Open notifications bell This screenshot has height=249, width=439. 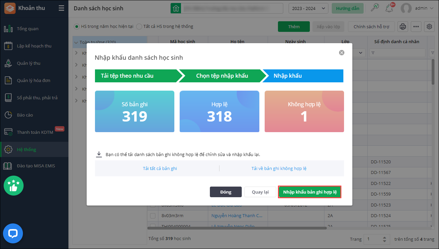[x=389, y=8]
